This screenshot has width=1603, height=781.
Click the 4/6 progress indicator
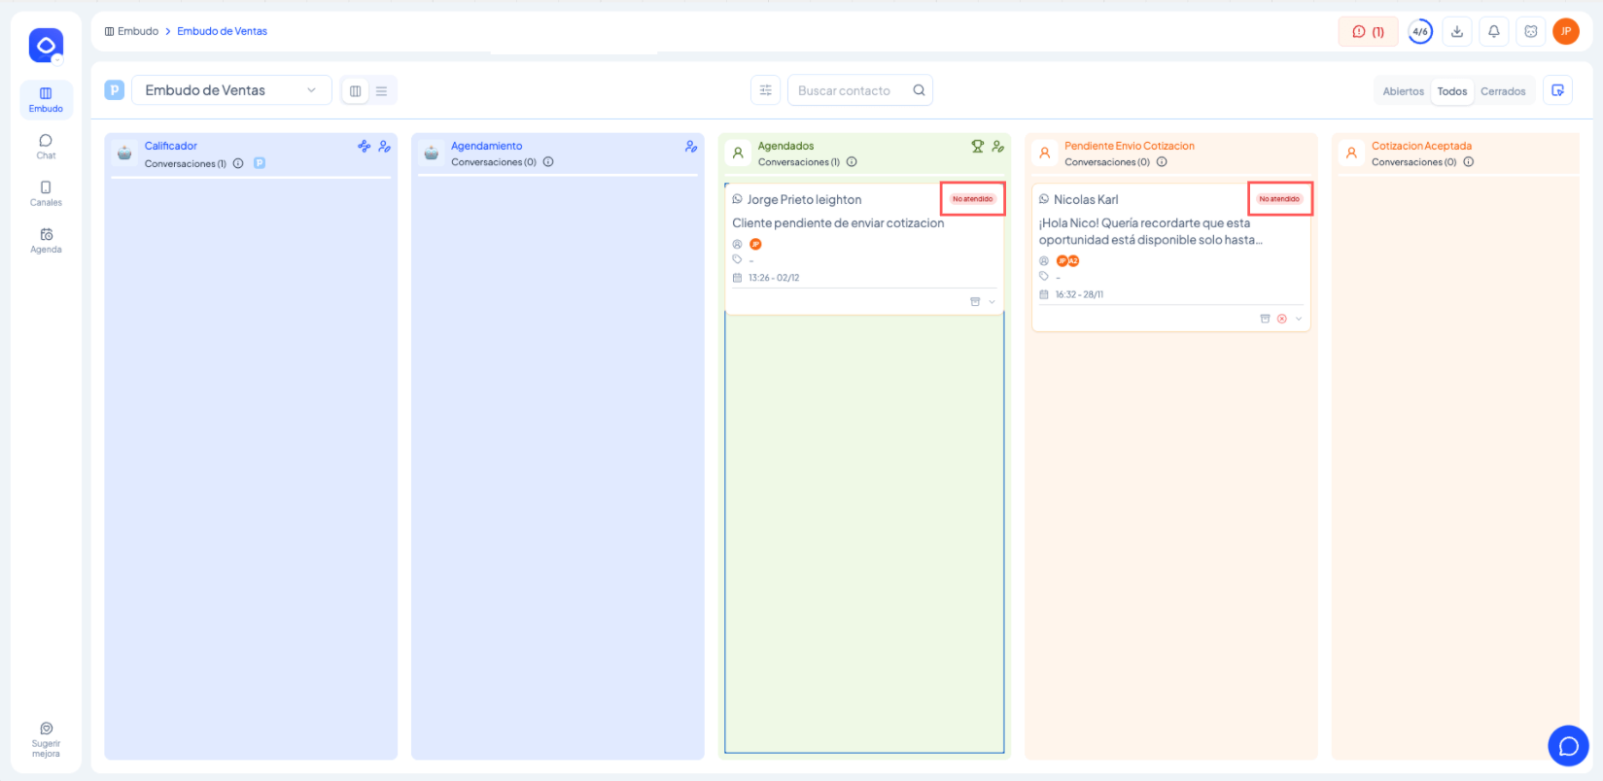tap(1420, 32)
